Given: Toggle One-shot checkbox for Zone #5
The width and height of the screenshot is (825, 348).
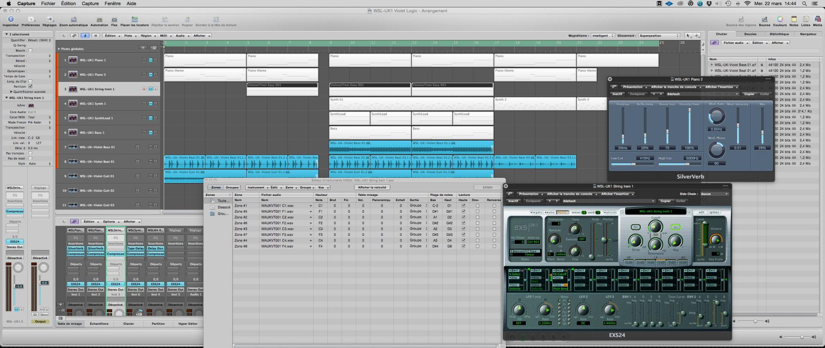Looking at the screenshot, I should [477, 211].
